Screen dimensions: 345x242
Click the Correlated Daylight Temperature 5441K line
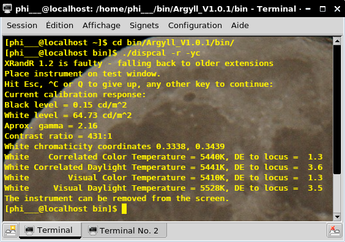163,167
